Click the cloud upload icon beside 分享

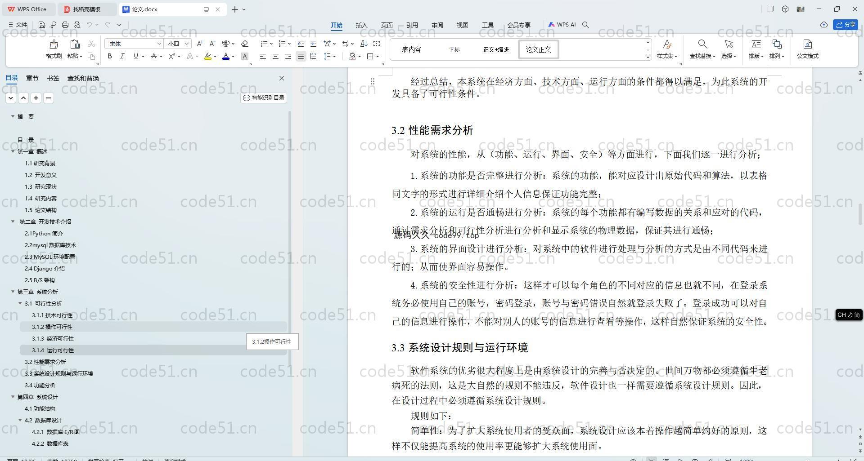(x=824, y=25)
